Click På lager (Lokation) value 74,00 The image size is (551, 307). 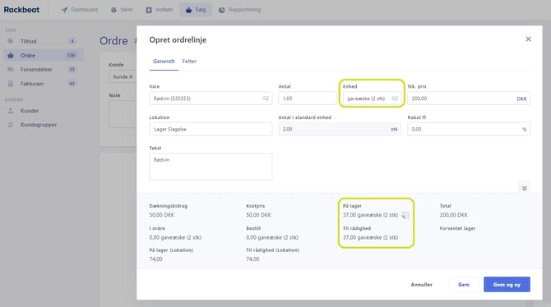tap(155, 259)
